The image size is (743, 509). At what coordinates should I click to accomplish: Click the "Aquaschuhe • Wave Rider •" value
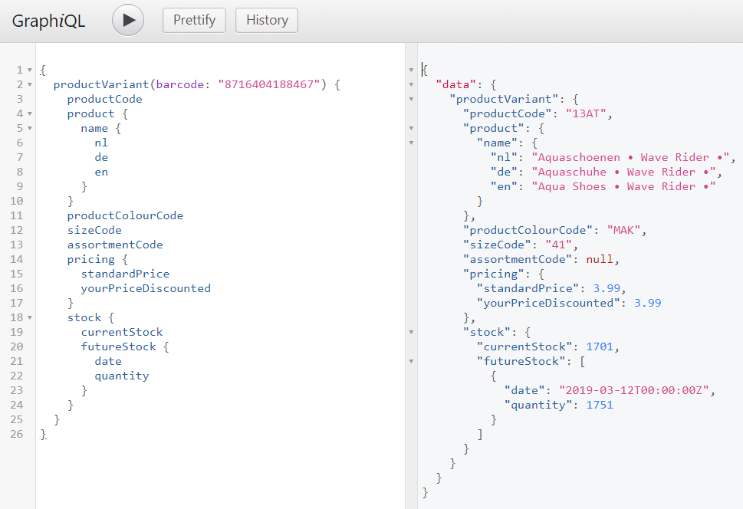tap(623, 172)
